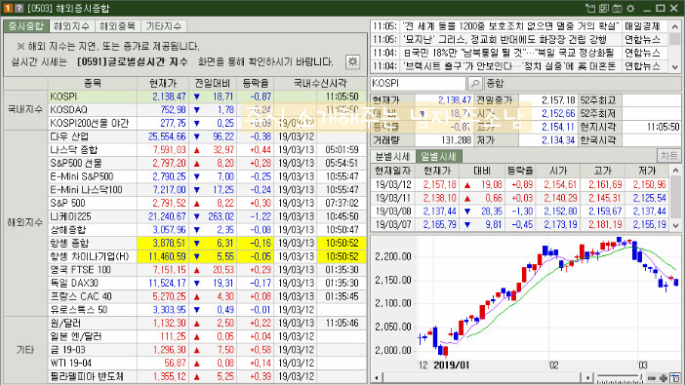Open help via the question mark icon in the title bar
This screenshot has height=385, width=685.
(19, 8)
